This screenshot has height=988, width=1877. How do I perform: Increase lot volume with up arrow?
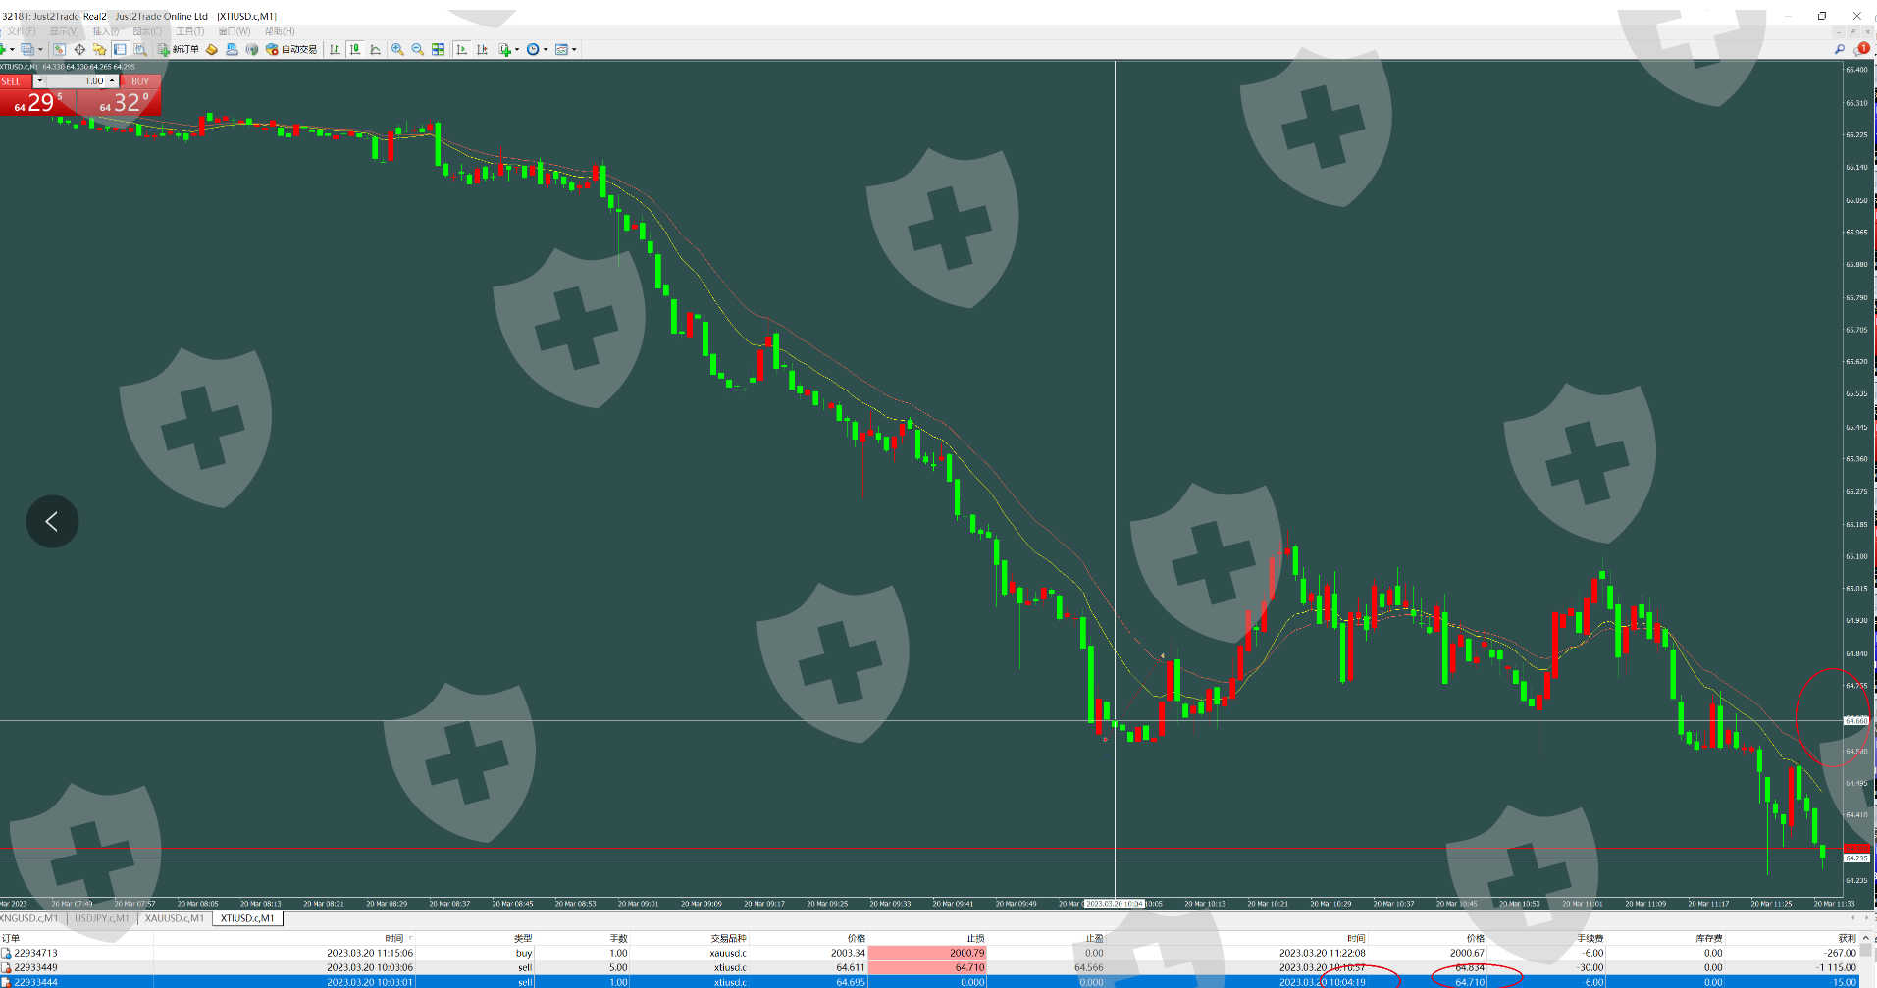pos(112,81)
